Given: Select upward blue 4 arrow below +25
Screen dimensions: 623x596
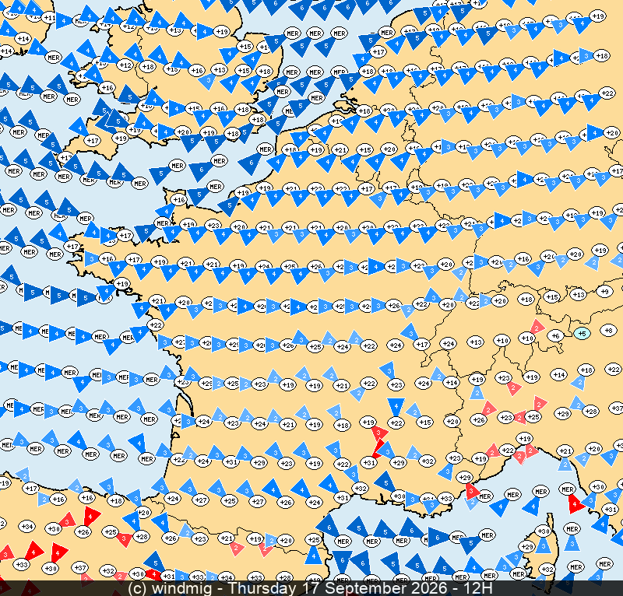Looking at the screenshot, I should 313,555.
